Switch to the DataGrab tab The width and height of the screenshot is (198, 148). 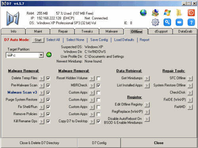tap(185, 31)
